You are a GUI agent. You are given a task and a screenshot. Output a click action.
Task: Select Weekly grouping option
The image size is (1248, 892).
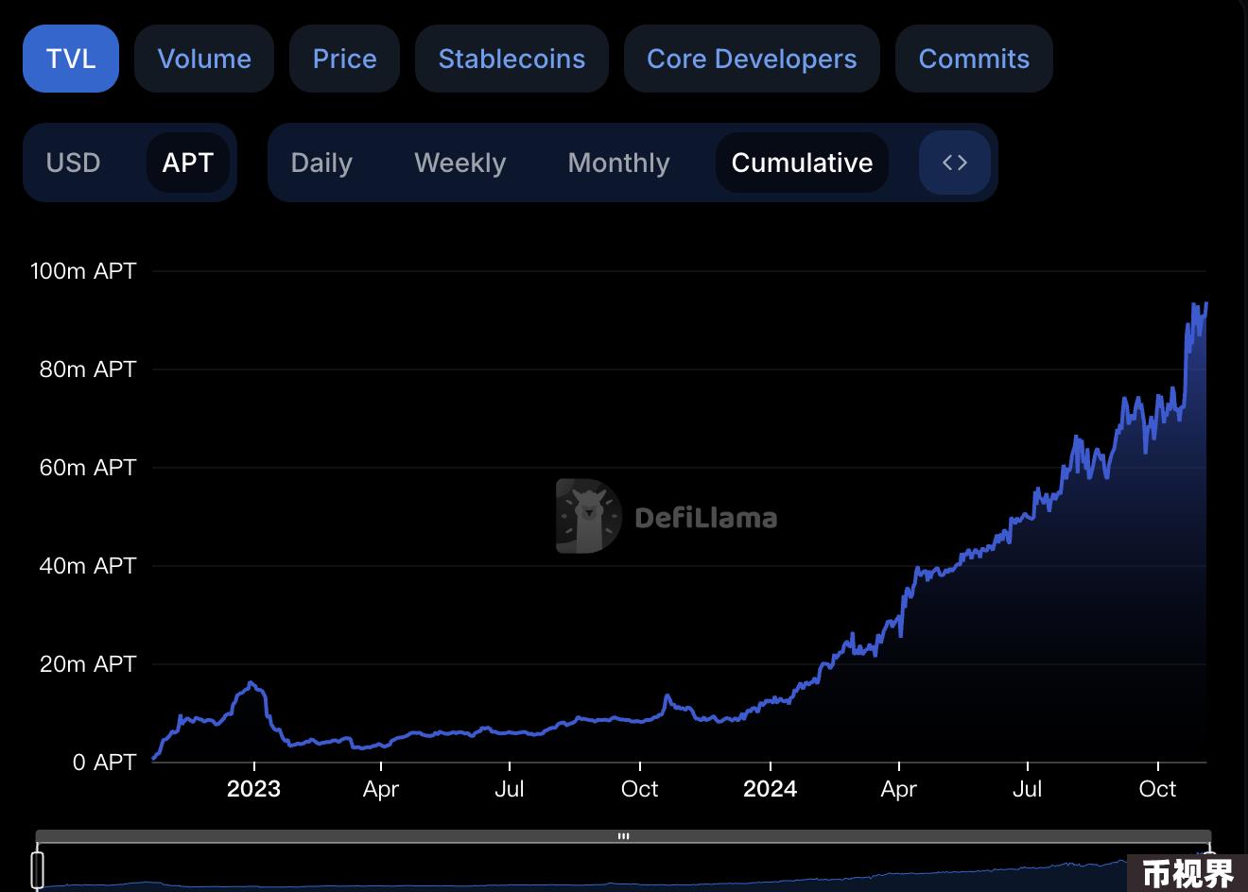pos(460,163)
